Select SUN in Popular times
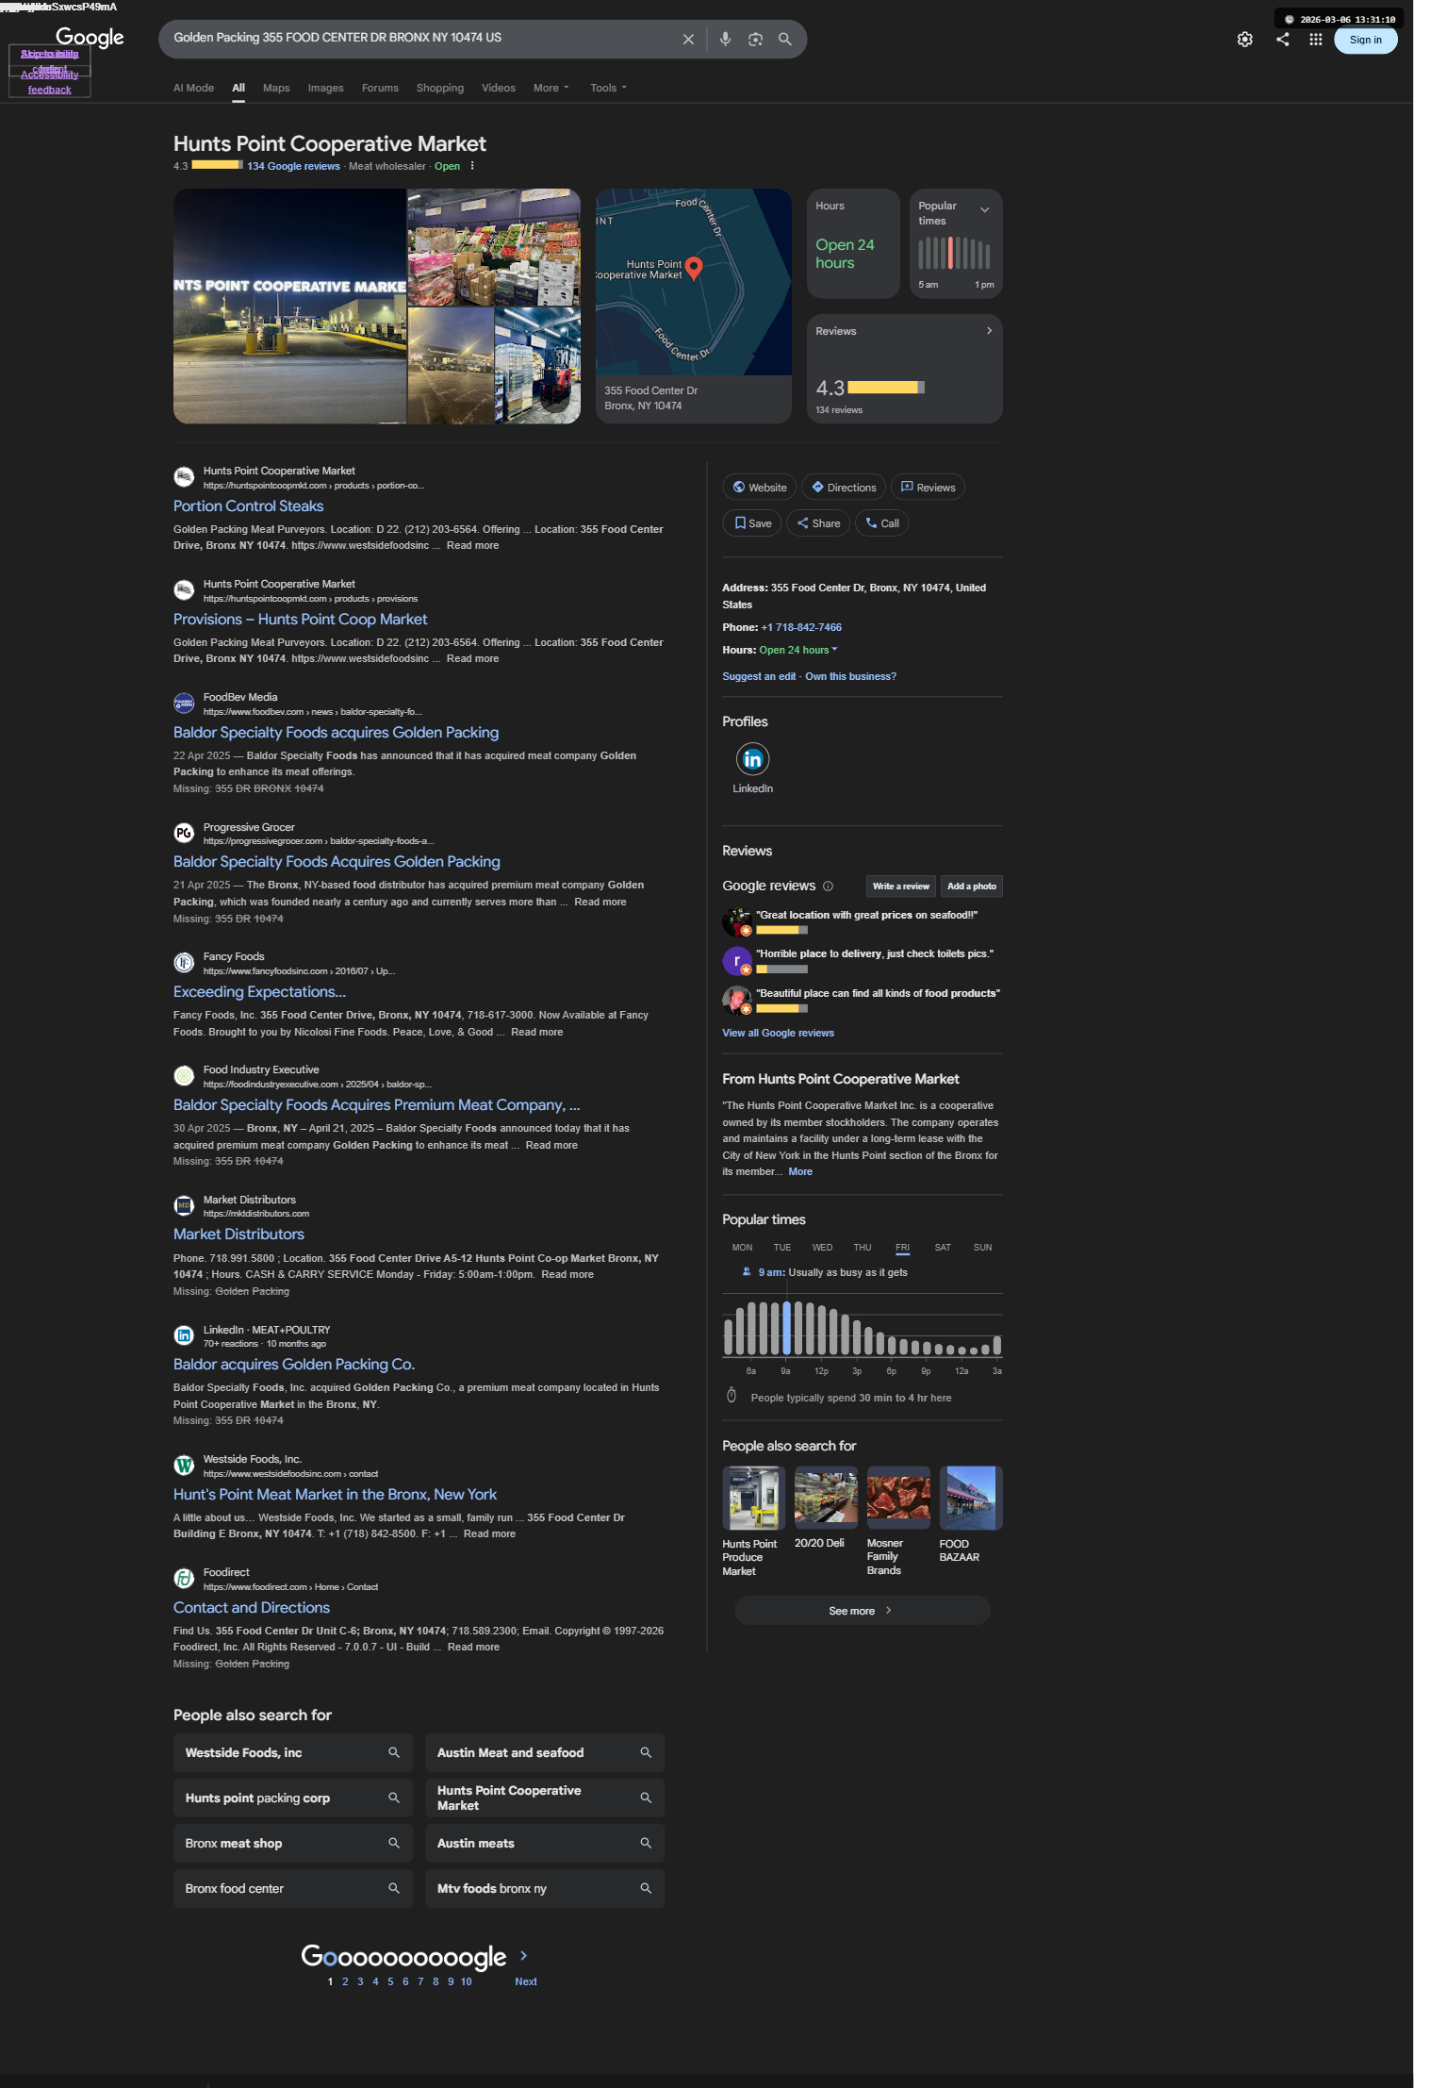This screenshot has width=1430, height=2088. click(x=982, y=1248)
